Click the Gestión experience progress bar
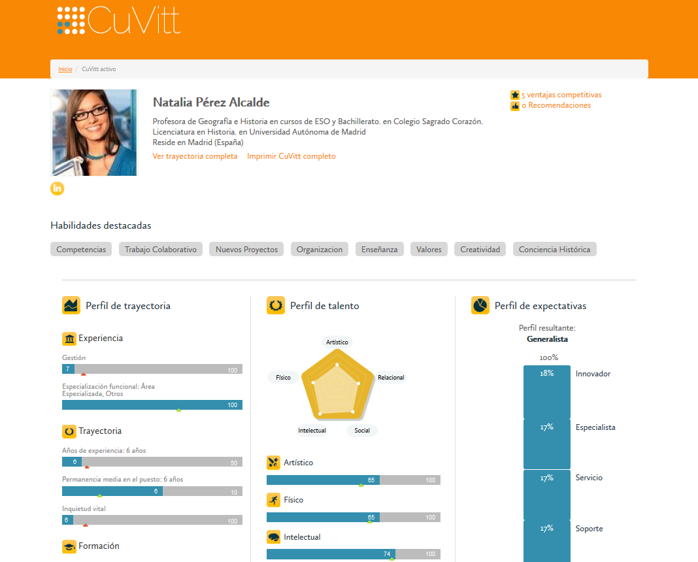 tap(152, 369)
